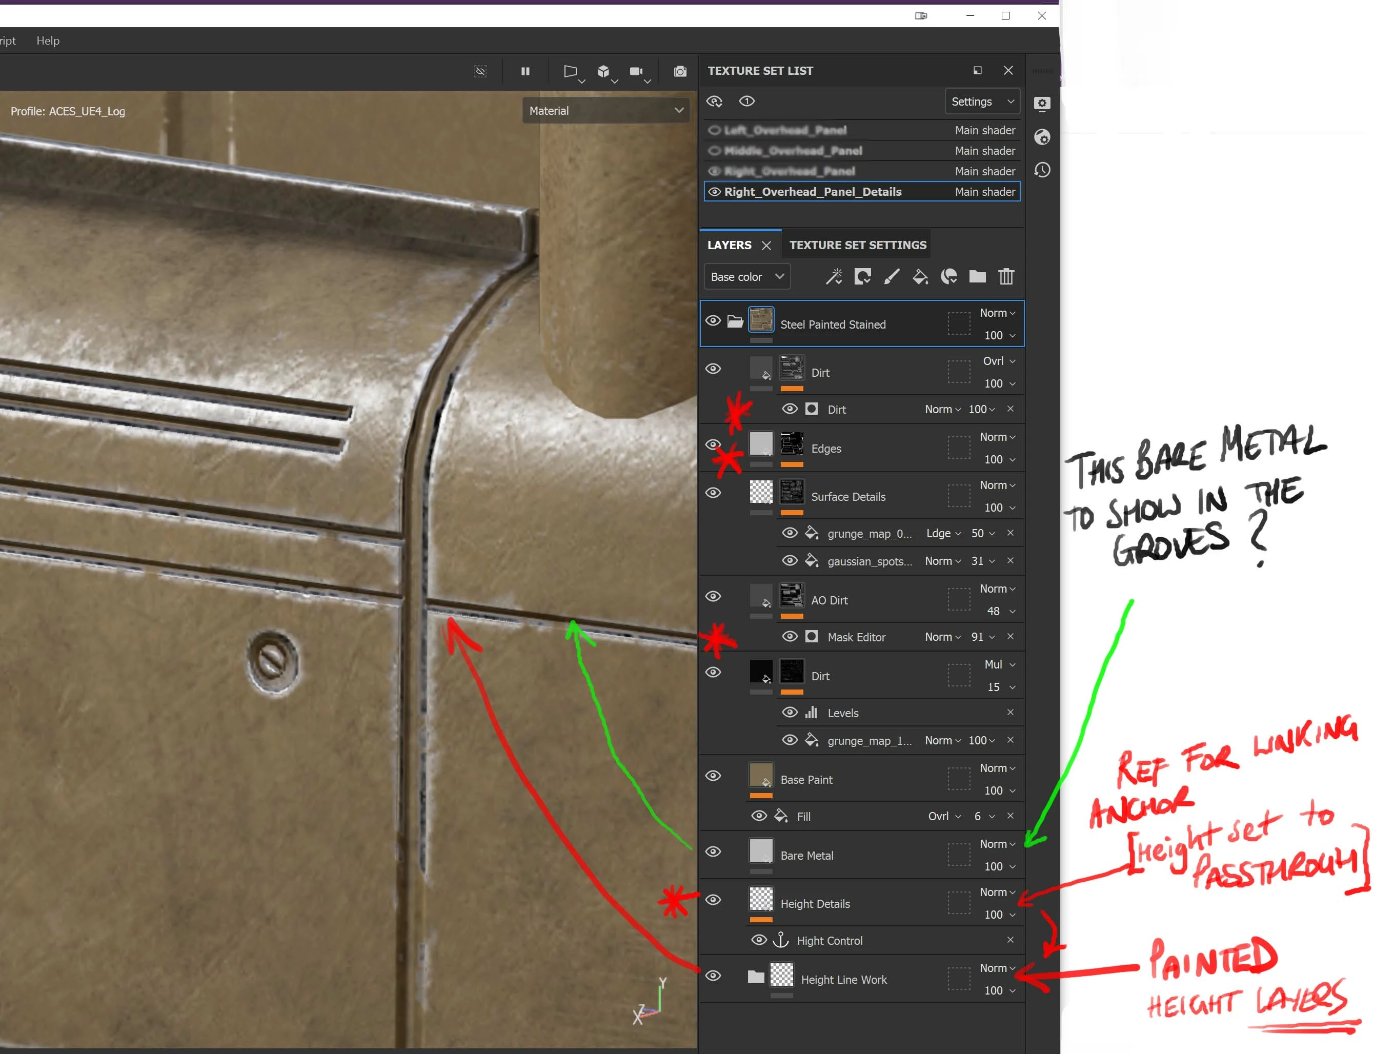Click the add effect magic wand icon
Screen dimensions: 1374x1054
point(833,277)
